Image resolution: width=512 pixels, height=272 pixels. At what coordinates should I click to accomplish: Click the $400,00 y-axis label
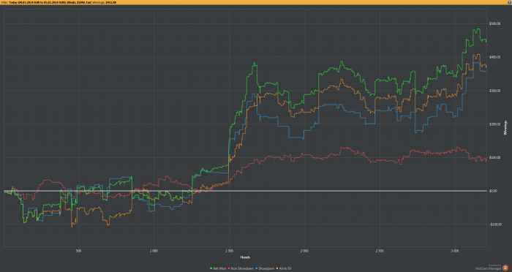pyautogui.click(x=494, y=57)
